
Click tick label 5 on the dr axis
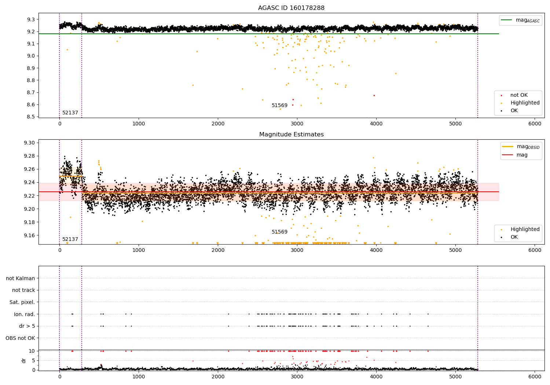point(34,361)
